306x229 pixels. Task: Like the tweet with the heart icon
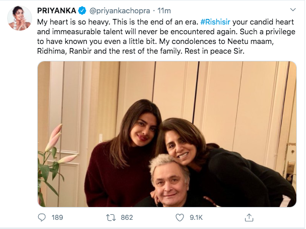click(180, 217)
